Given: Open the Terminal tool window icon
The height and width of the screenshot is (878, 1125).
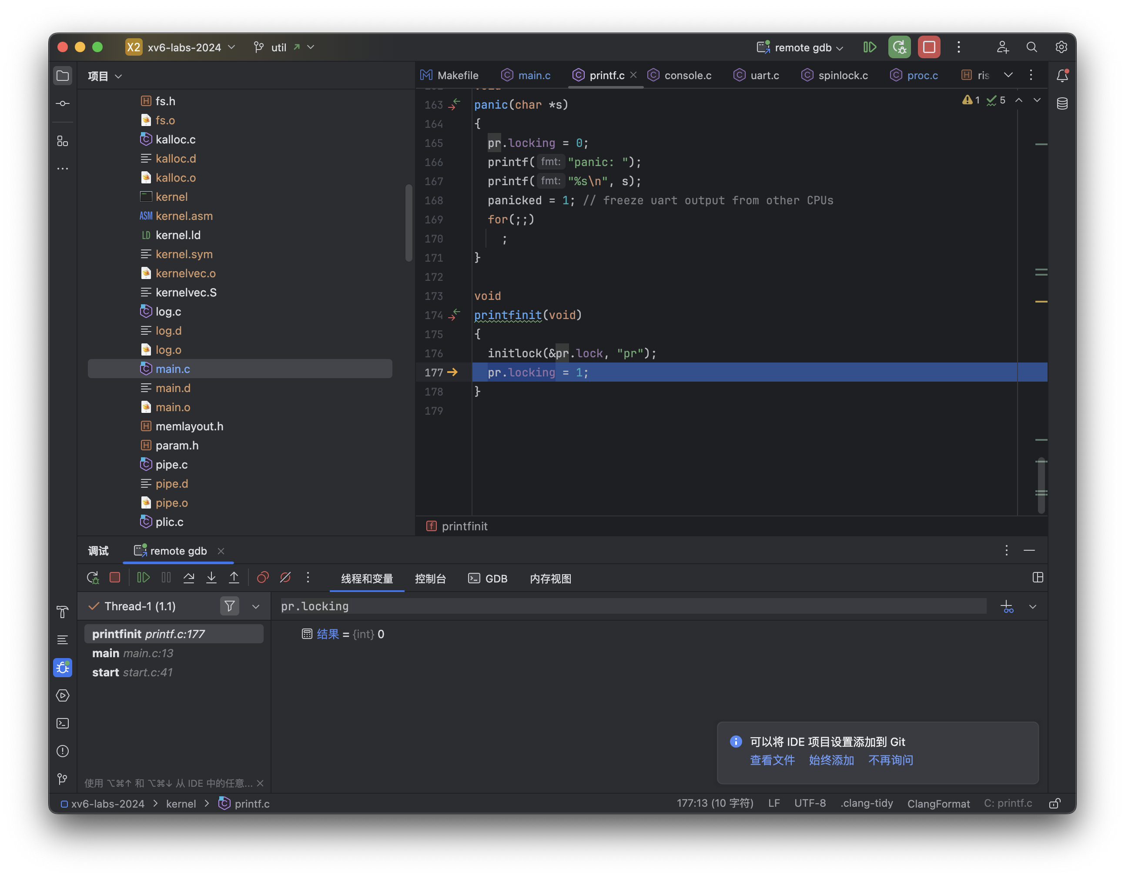Looking at the screenshot, I should click(x=62, y=724).
